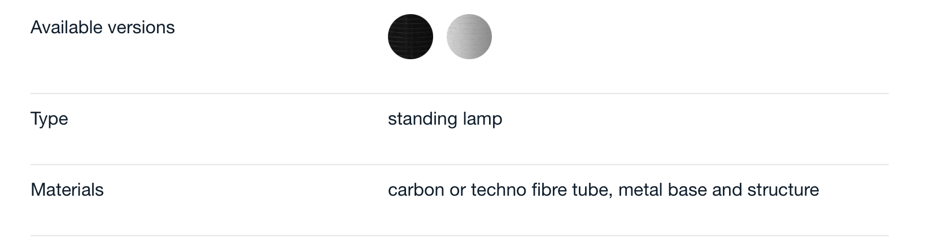Click the word "or" in materials text
The image size is (925, 238).
(457, 189)
